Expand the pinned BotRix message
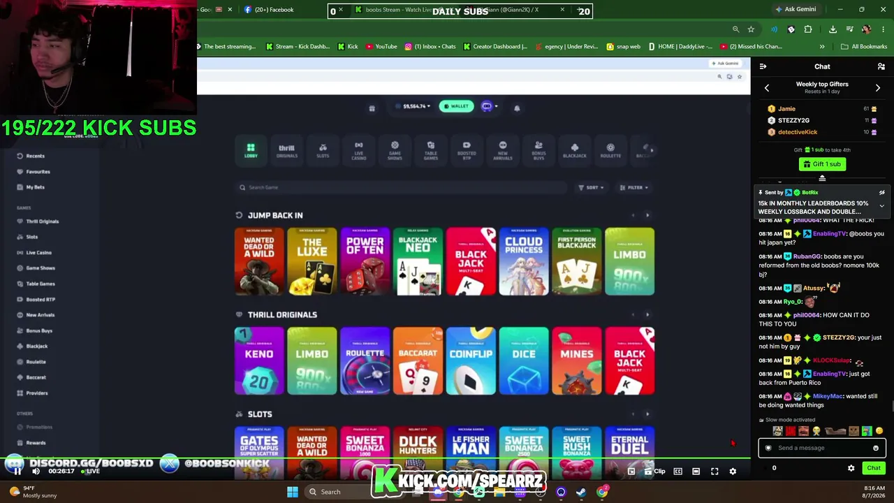The height and width of the screenshot is (503, 894). coord(881,206)
